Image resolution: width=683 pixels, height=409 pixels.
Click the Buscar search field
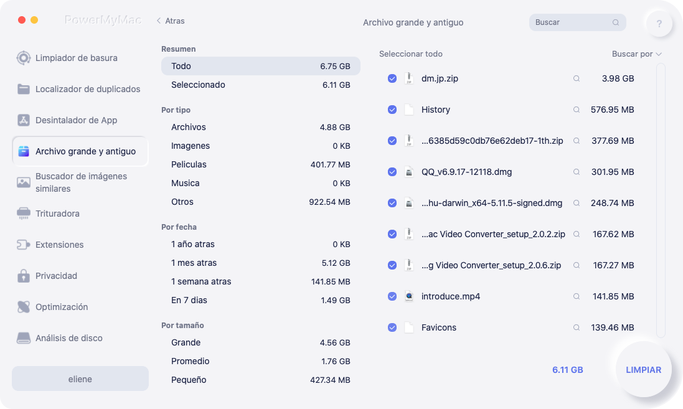tap(577, 22)
